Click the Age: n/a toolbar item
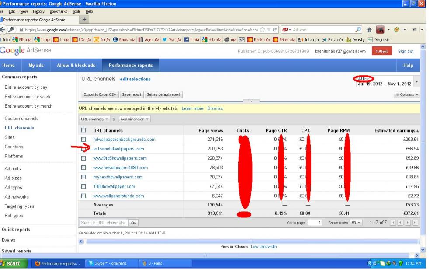The height and width of the screenshot is (269, 430). [149, 40]
